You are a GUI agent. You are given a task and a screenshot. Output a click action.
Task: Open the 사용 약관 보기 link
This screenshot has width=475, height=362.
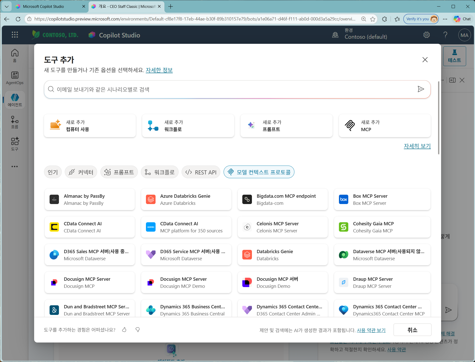[x=371, y=330]
